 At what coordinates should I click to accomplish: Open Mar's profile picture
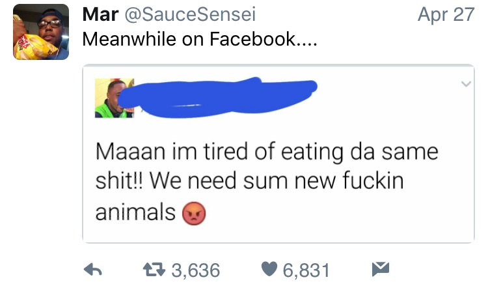[x=41, y=32]
